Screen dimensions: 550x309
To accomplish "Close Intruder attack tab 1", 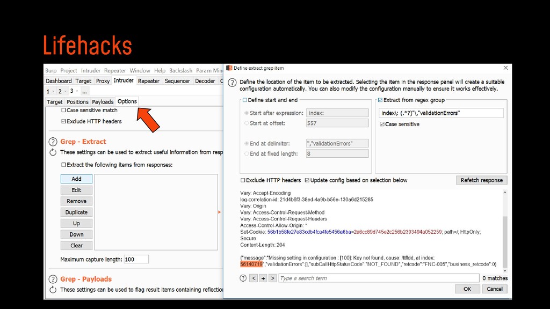I will (x=53, y=91).
